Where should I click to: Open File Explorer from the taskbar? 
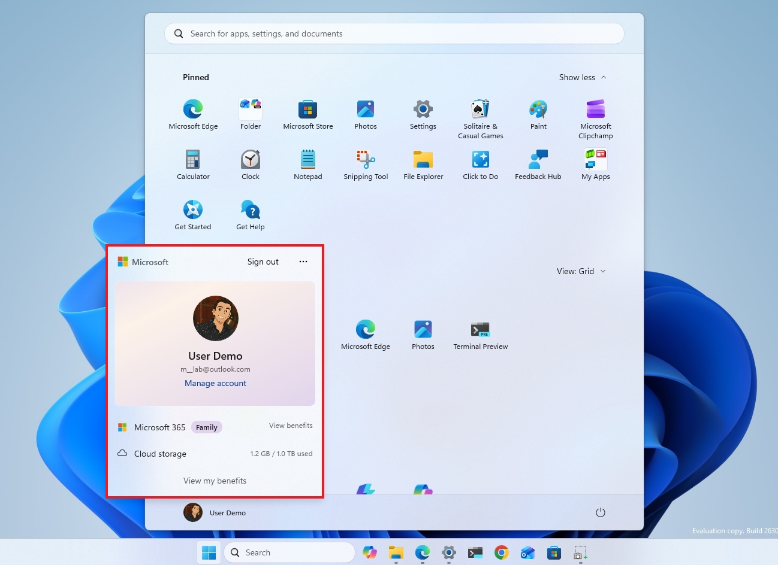click(396, 552)
